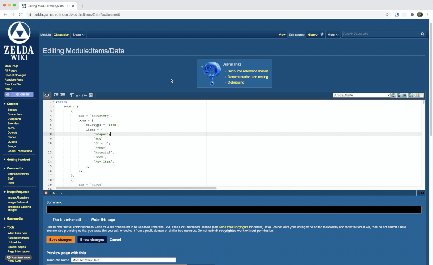
Task: Show invisible characters with the pilcrow icon
Action: tap(71, 95)
